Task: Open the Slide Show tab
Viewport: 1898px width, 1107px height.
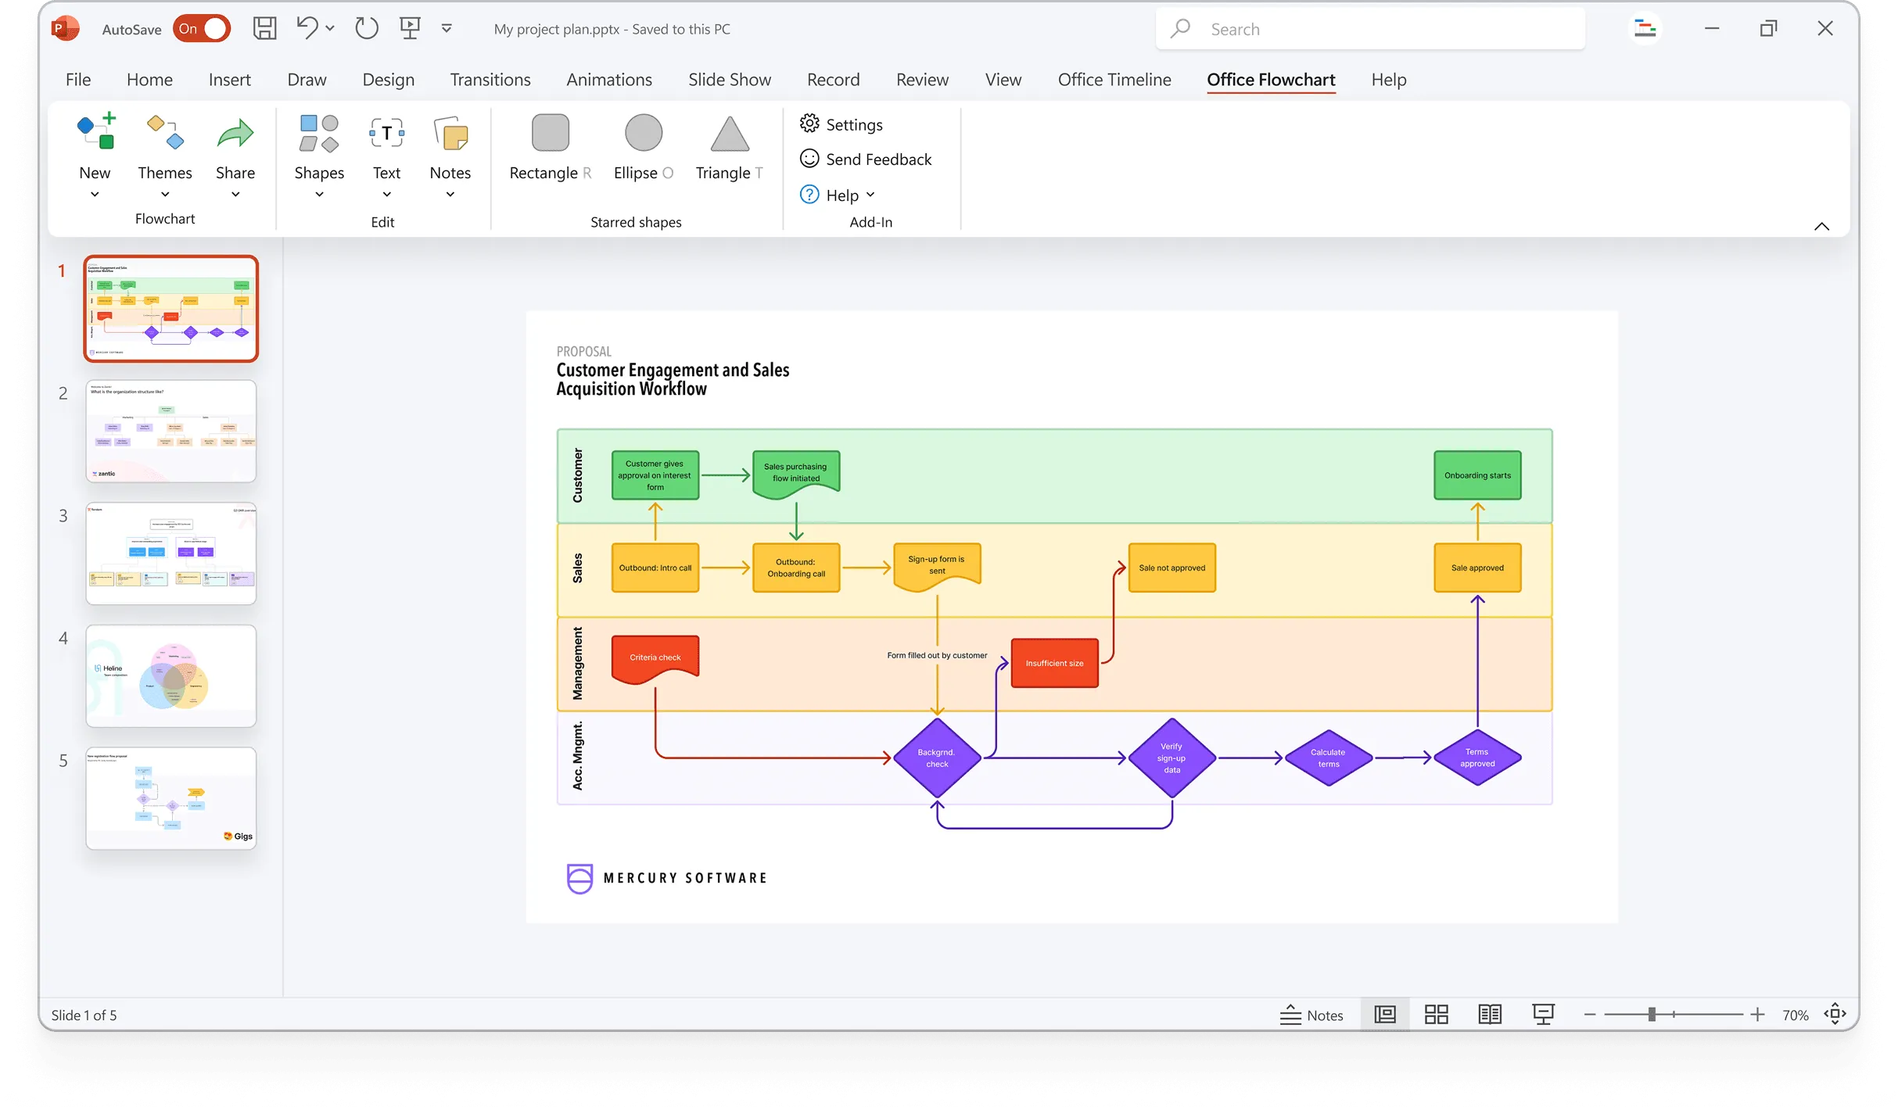Action: (730, 80)
